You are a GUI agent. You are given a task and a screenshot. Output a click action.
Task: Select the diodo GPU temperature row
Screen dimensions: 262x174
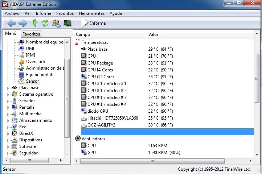point(98,111)
